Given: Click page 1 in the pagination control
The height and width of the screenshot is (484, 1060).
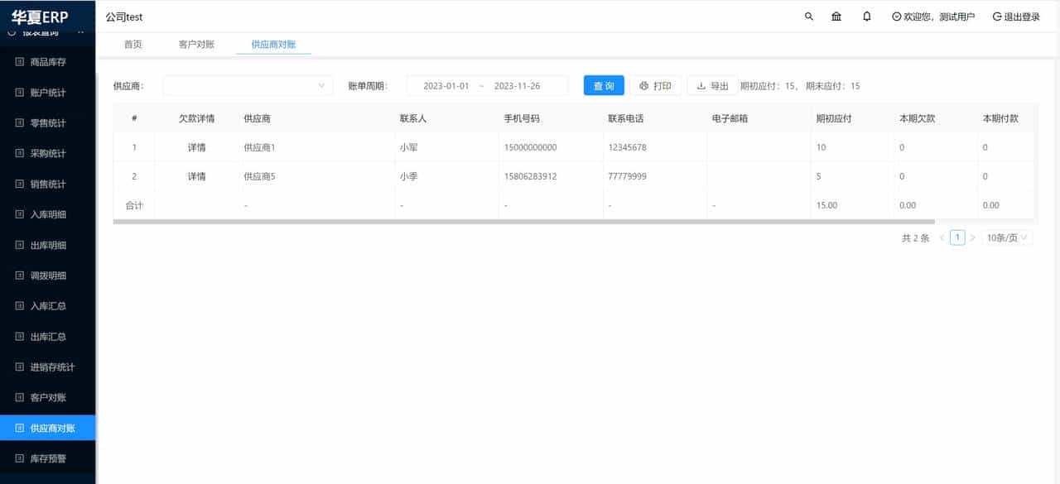Looking at the screenshot, I should [x=957, y=237].
